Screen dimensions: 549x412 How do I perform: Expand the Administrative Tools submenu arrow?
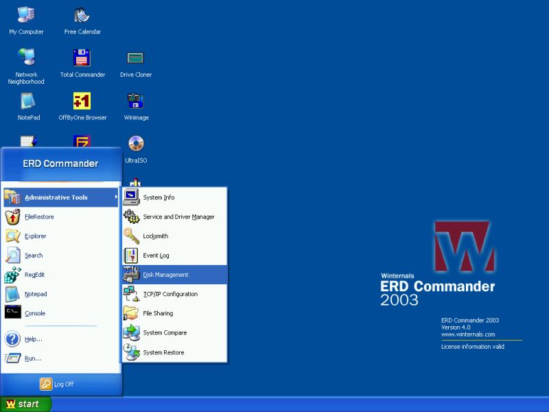click(x=116, y=197)
